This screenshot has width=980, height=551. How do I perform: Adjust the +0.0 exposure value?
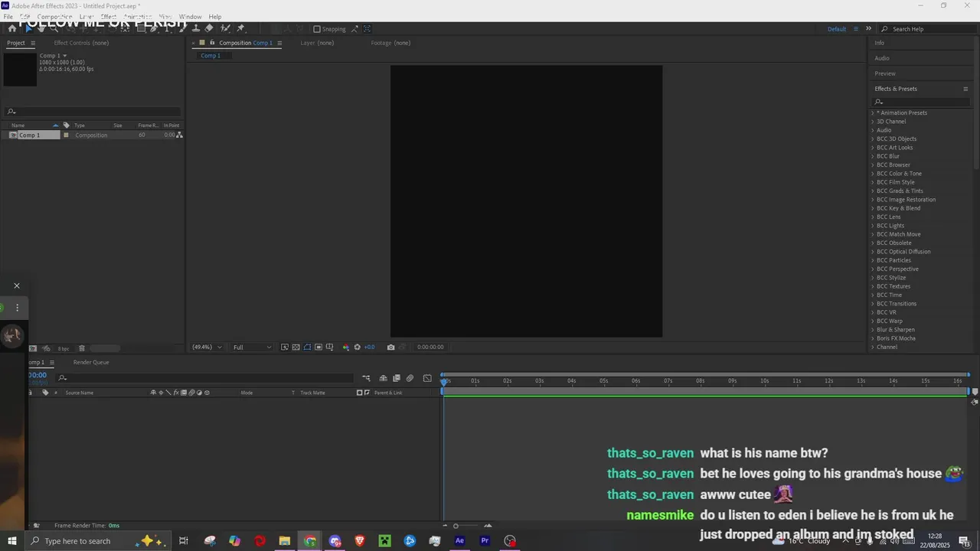369,347
